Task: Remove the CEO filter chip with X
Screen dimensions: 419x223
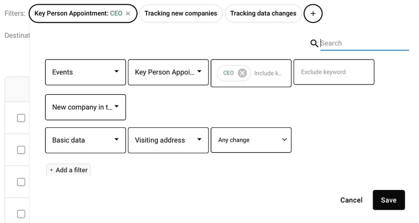Action: coord(128,13)
